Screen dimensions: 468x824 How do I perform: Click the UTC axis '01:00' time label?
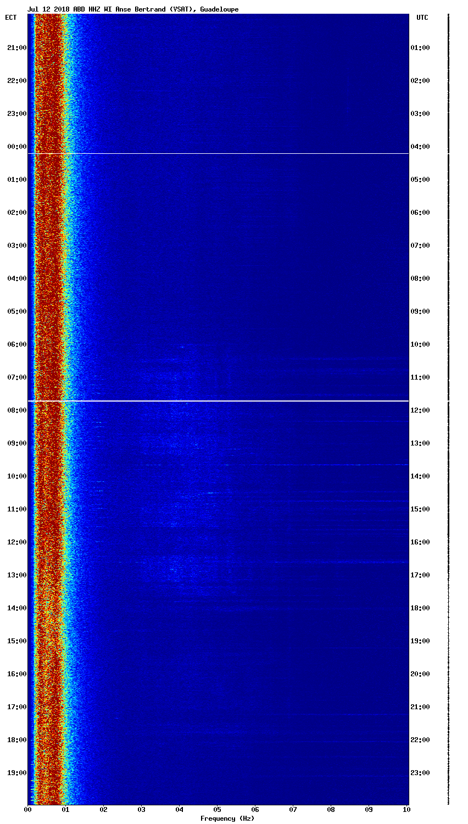(x=420, y=48)
